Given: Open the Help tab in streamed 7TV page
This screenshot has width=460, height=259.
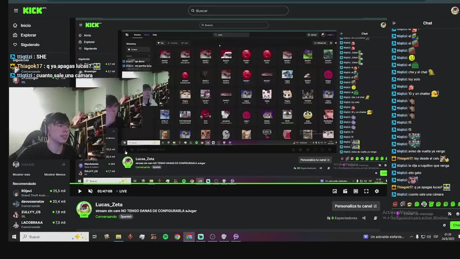Looking at the screenshot, I should pyautogui.click(x=155, y=35).
